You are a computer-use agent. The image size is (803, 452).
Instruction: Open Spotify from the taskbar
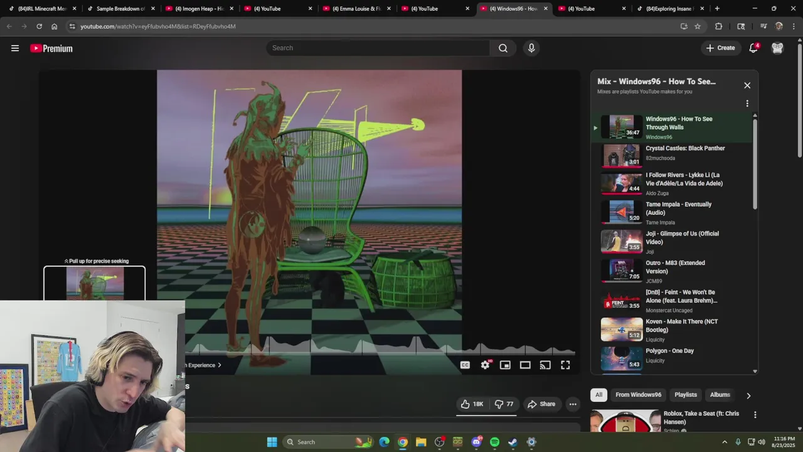[494, 442]
